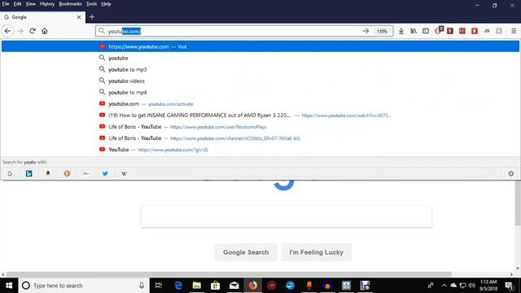Toggle the sidebar view button
The height and width of the screenshot is (293, 521).
426,31
